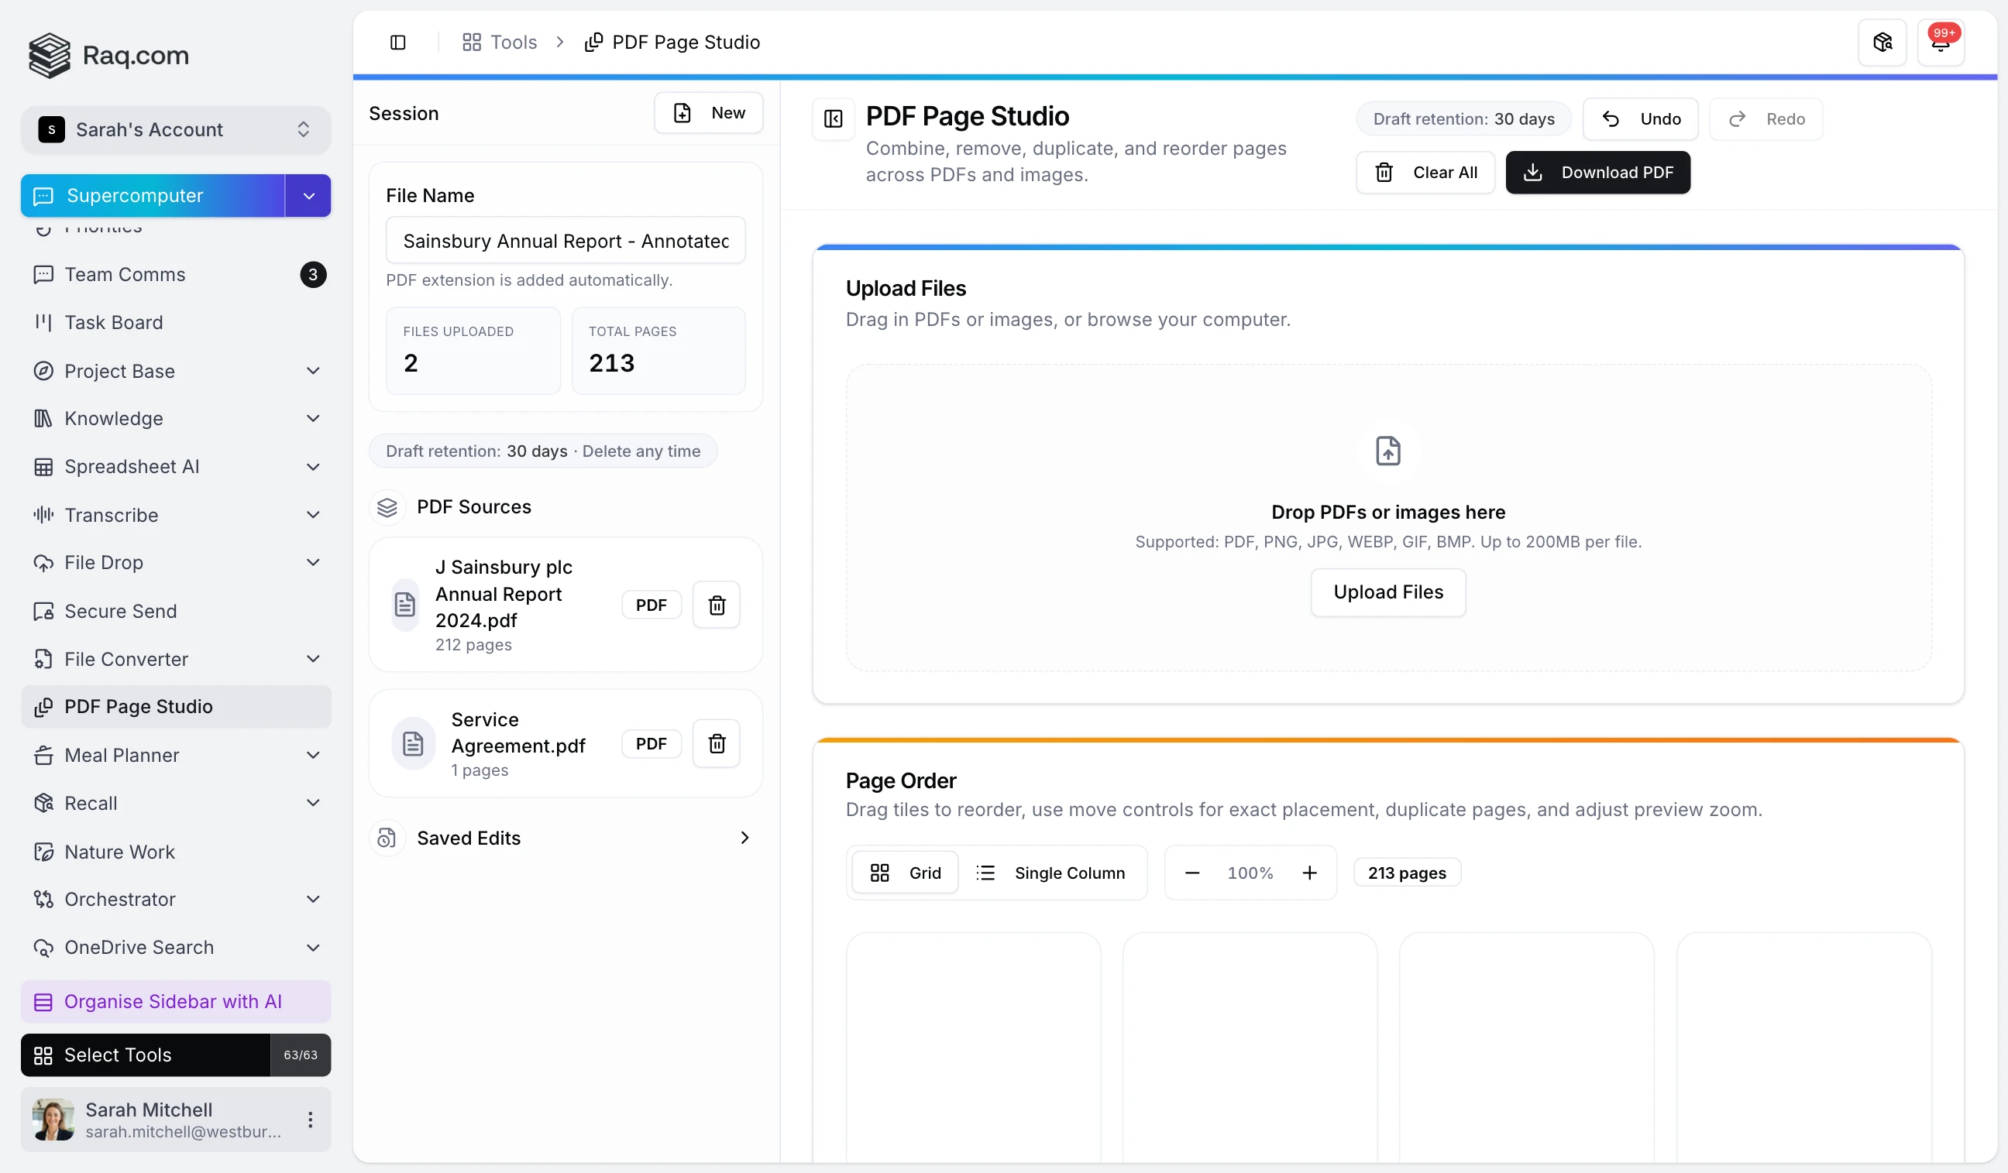Open the notifications bell with 99+ badge
Image resolution: width=2008 pixels, height=1173 pixels.
[1941, 43]
